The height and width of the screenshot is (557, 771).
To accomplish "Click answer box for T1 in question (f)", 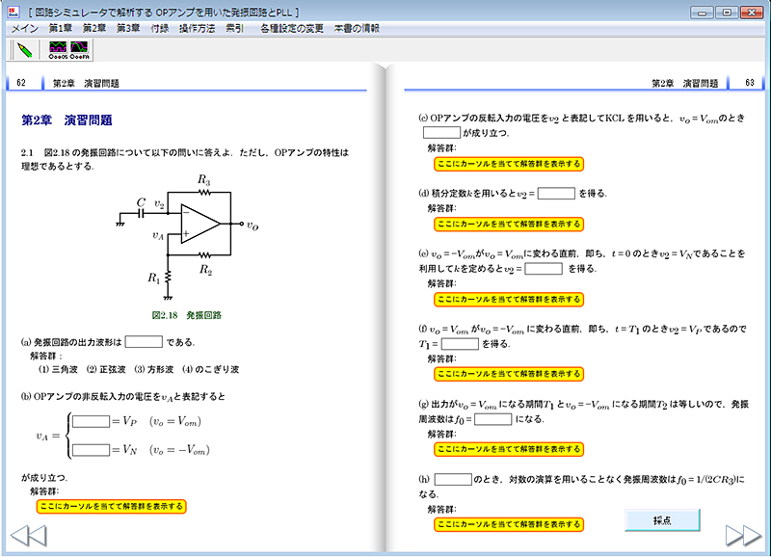I will [460, 344].
